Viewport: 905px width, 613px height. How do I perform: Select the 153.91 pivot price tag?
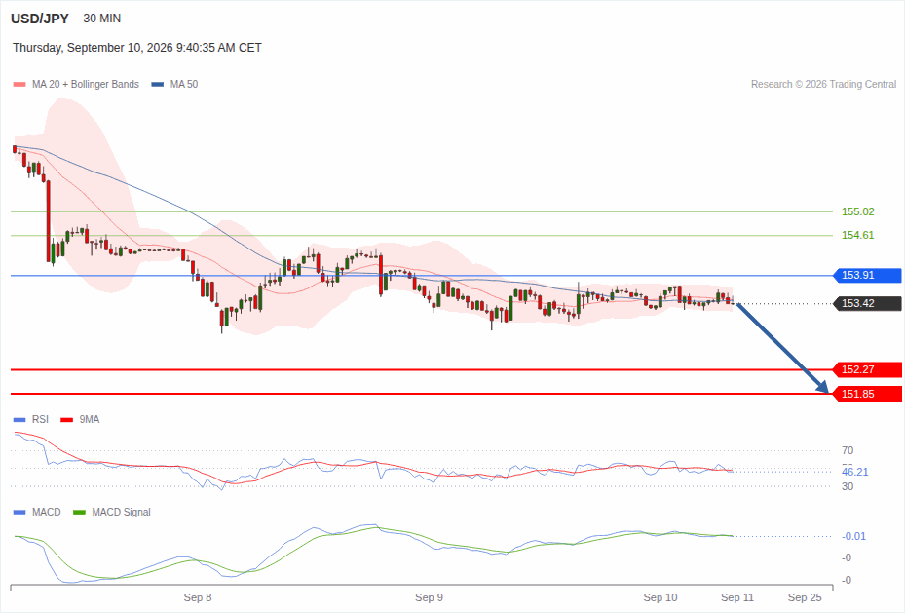867,276
